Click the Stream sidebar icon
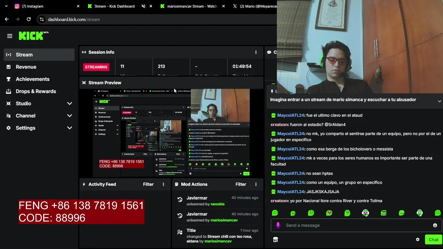This screenshot has height=249, width=443. pyautogui.click(x=9, y=55)
